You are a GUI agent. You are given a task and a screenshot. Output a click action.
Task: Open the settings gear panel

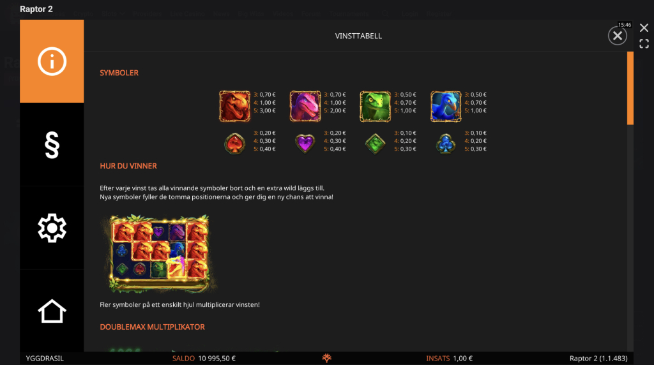pos(52,228)
